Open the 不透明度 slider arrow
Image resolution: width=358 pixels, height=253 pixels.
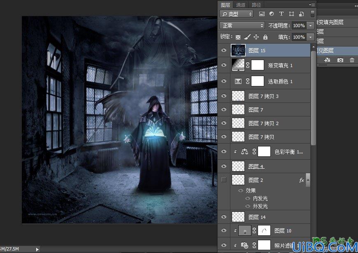(x=310, y=26)
